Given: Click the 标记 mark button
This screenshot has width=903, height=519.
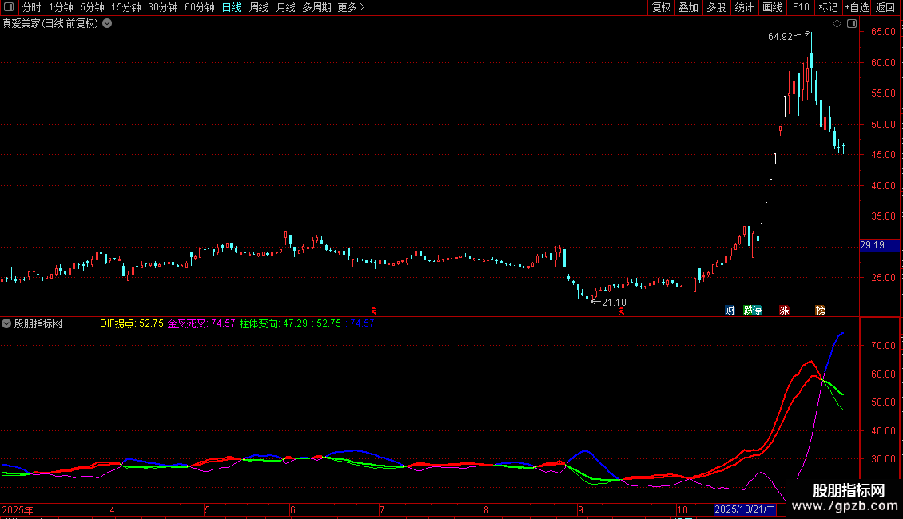Looking at the screenshot, I should click(x=828, y=7).
